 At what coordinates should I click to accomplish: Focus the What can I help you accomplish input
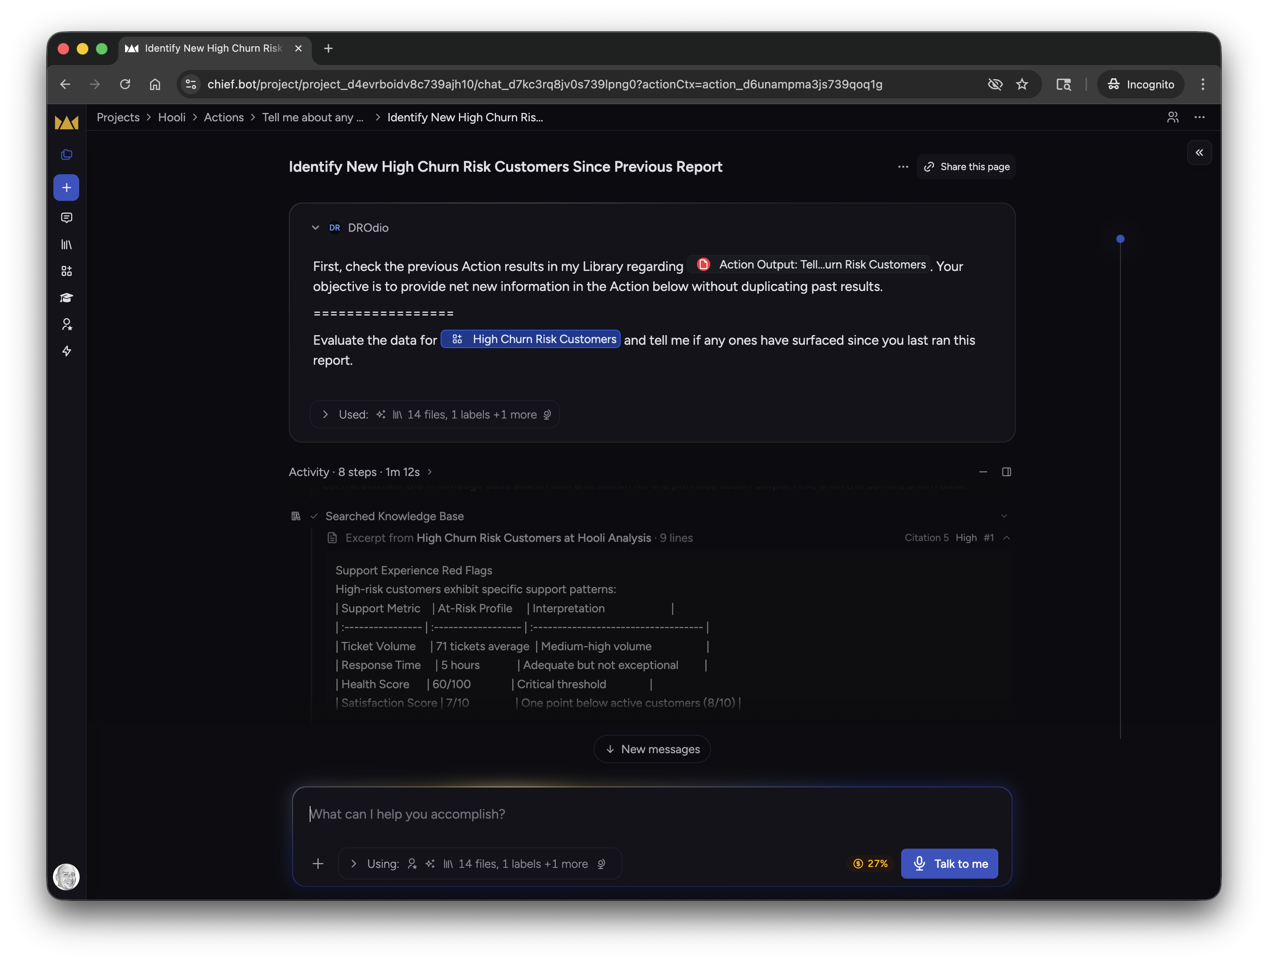(x=652, y=814)
